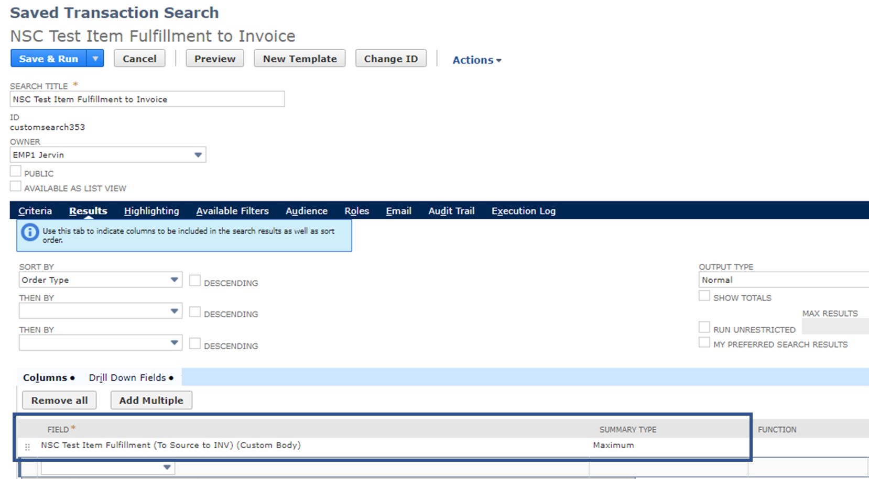Open the Output Type dropdown showing Normal
Viewport: 869px width, 479px height.
(x=784, y=280)
